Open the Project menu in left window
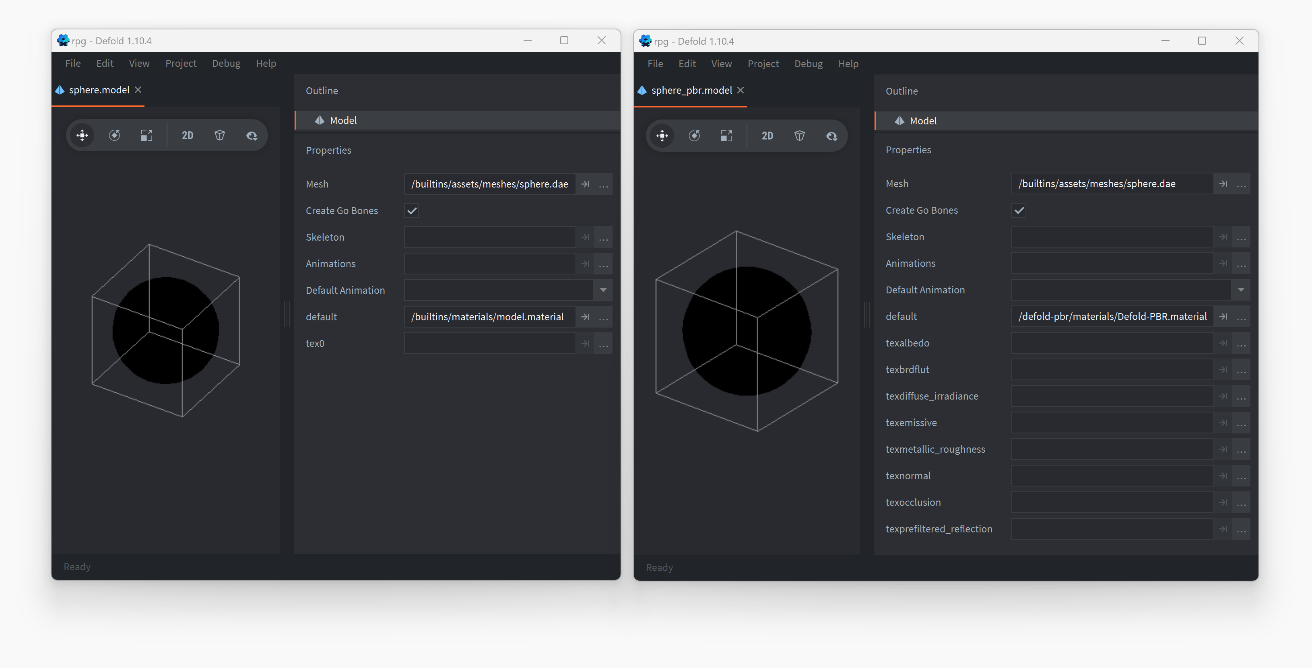Viewport: 1312px width, 668px height. tap(181, 63)
